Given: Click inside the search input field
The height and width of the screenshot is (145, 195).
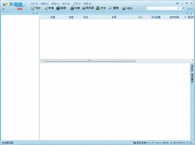Looking at the screenshot, I should tap(162, 8).
